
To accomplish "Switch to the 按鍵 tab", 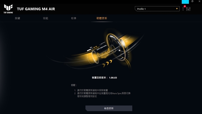I will click(x=17, y=18).
